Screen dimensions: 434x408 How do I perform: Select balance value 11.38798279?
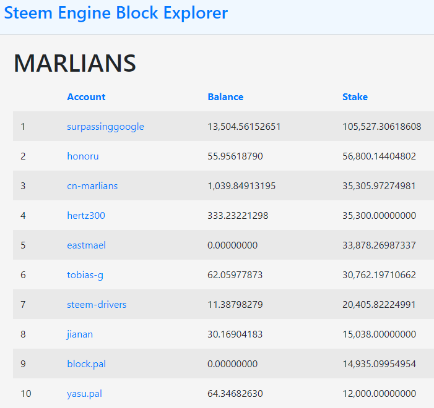tap(235, 304)
